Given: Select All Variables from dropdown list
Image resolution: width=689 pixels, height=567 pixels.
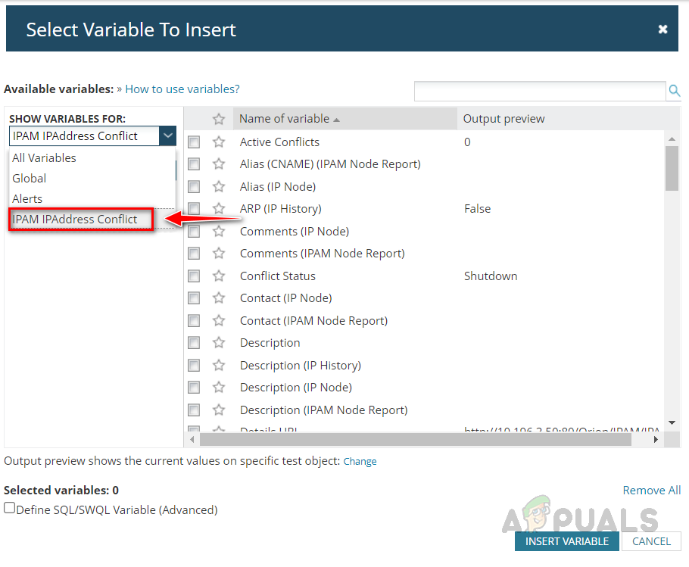Looking at the screenshot, I should point(92,157).
